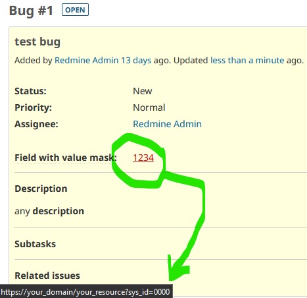
Task: Click the '13 days' timestamp link
Action: [x=136, y=60]
